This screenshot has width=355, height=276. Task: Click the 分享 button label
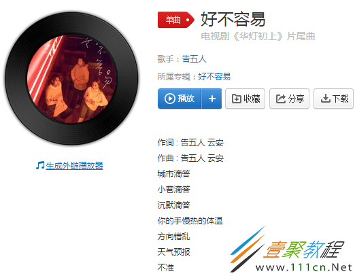[x=296, y=99]
